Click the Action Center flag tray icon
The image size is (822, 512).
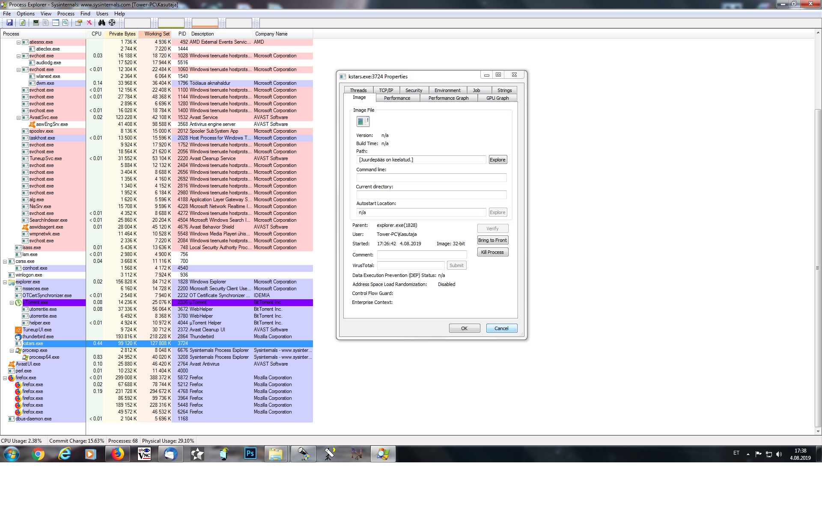[758, 454]
